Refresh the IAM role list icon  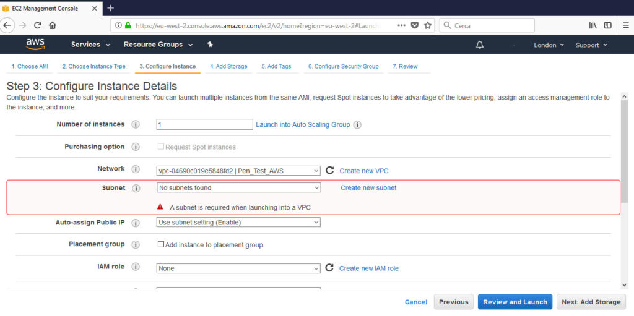(x=329, y=268)
